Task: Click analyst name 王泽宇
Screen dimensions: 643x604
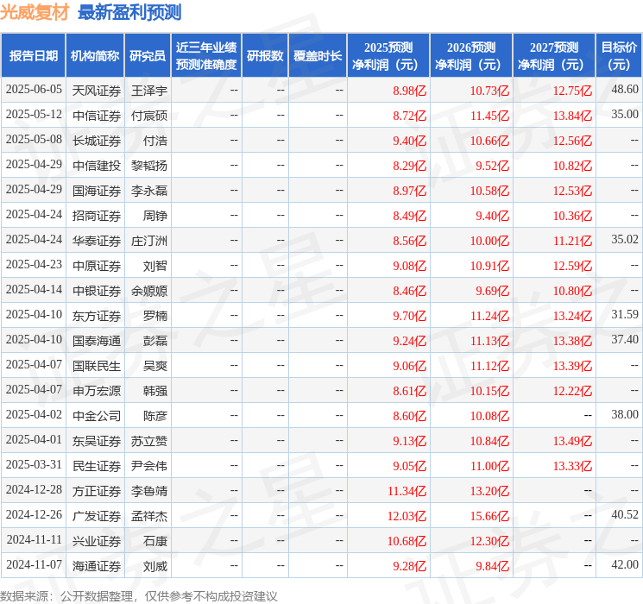Action: [148, 91]
